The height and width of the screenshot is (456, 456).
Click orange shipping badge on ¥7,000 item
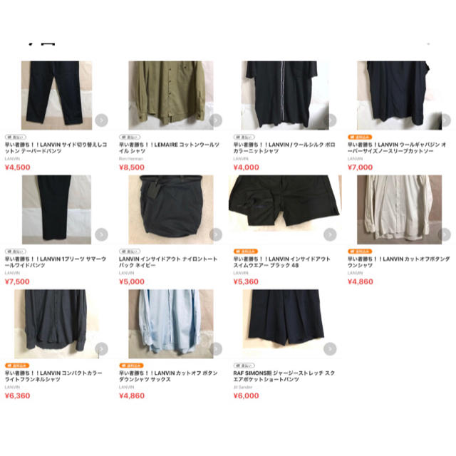360,137
